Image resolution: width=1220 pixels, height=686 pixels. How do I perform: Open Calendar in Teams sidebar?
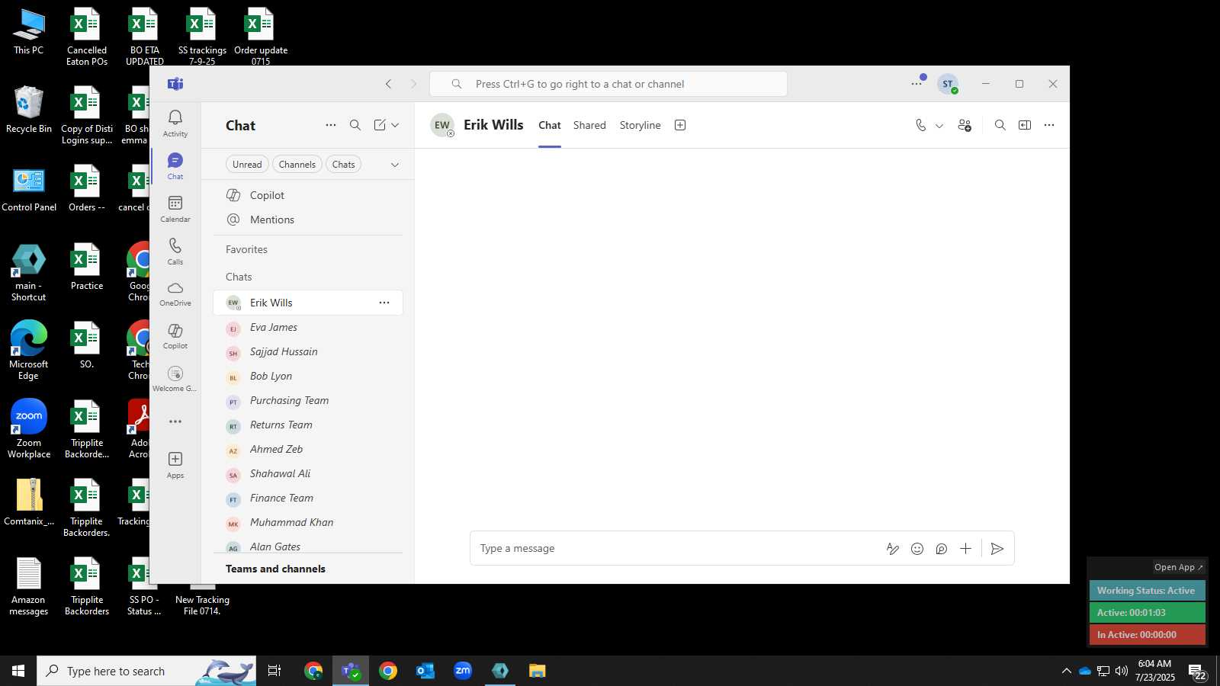(175, 208)
